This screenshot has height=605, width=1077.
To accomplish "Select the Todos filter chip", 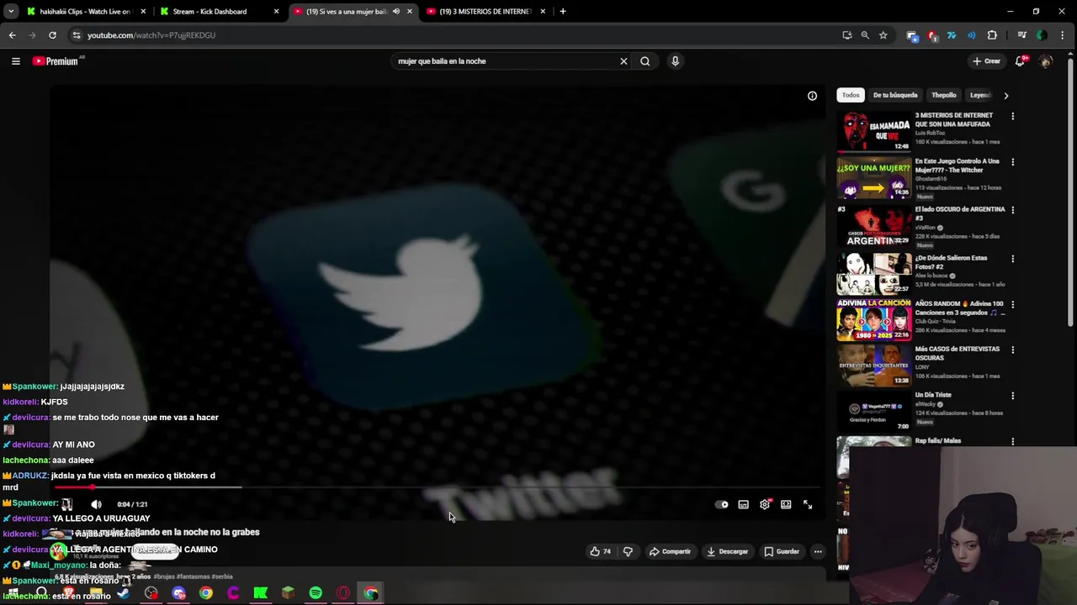I will (x=851, y=95).
